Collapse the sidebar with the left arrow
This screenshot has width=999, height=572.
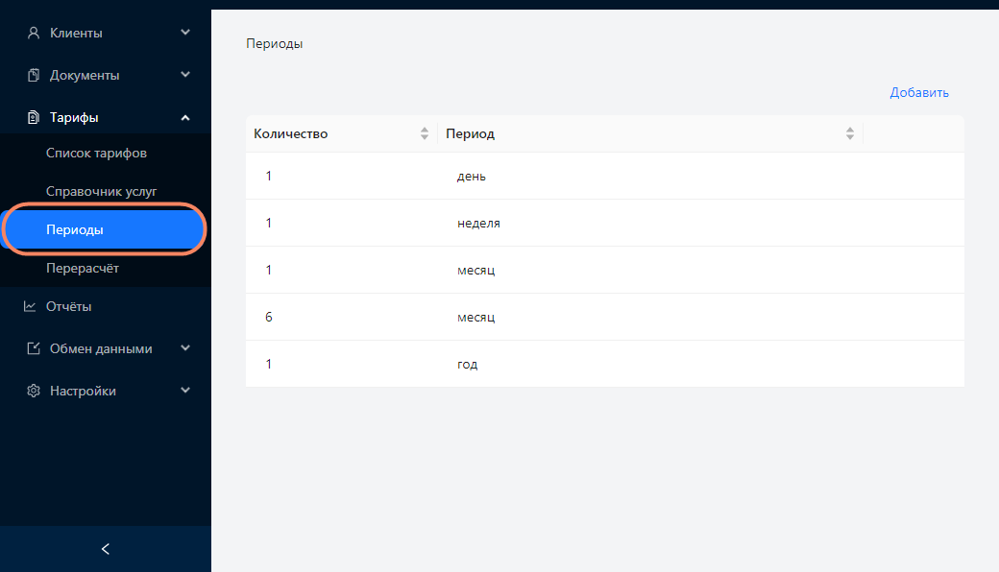tap(106, 548)
